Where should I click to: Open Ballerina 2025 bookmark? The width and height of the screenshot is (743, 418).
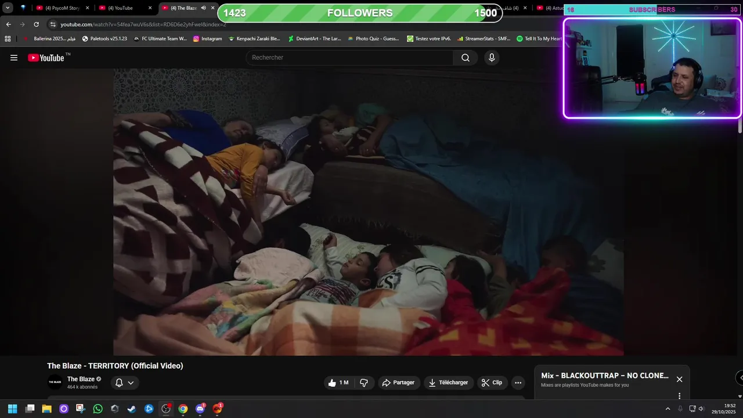(49, 39)
